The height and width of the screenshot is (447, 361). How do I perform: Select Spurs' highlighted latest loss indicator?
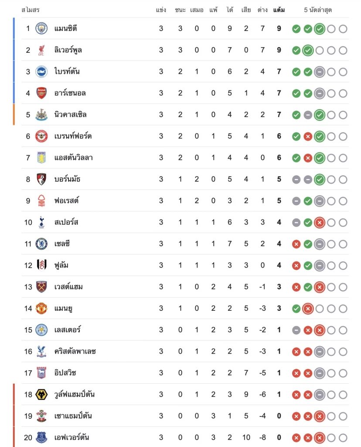[x=320, y=222]
